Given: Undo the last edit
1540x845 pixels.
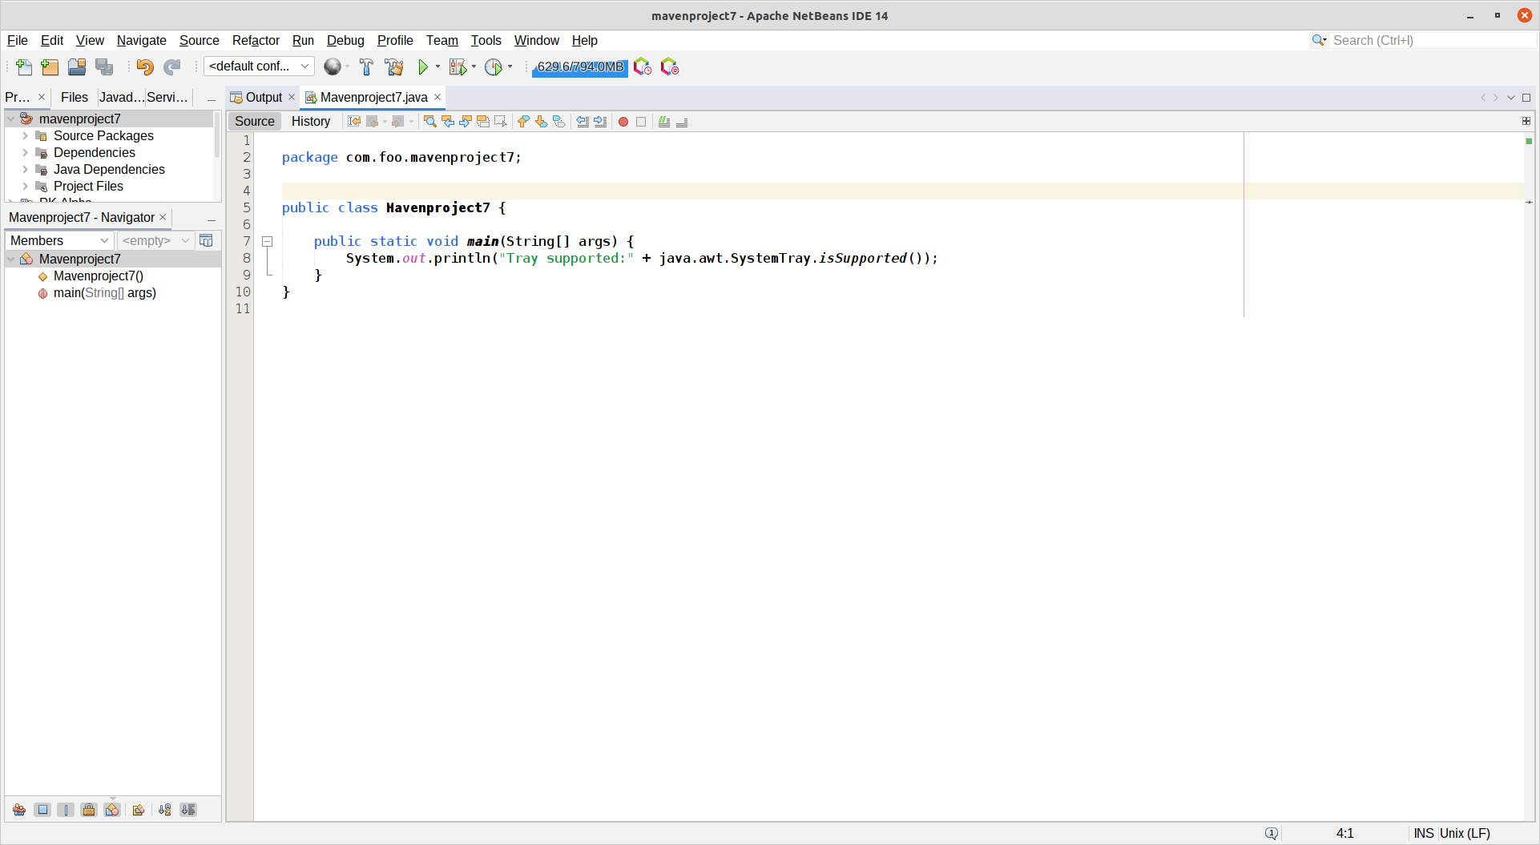Looking at the screenshot, I should pos(145,67).
